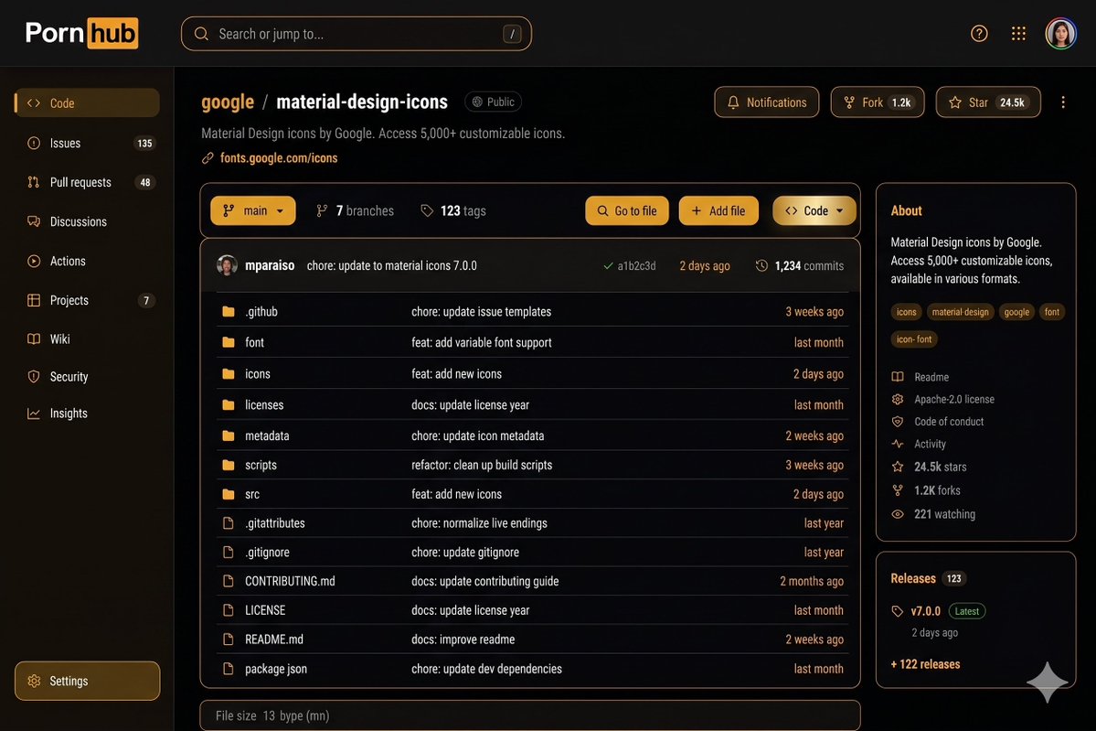Open the icons folder
1096x731 pixels.
point(257,373)
